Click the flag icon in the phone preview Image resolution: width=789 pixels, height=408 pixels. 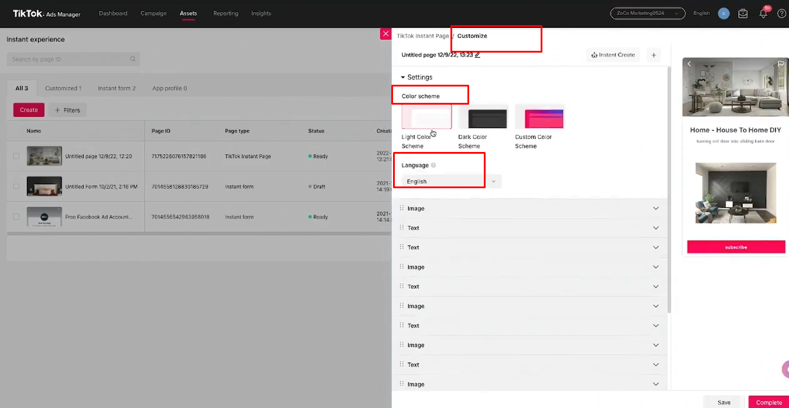click(781, 64)
